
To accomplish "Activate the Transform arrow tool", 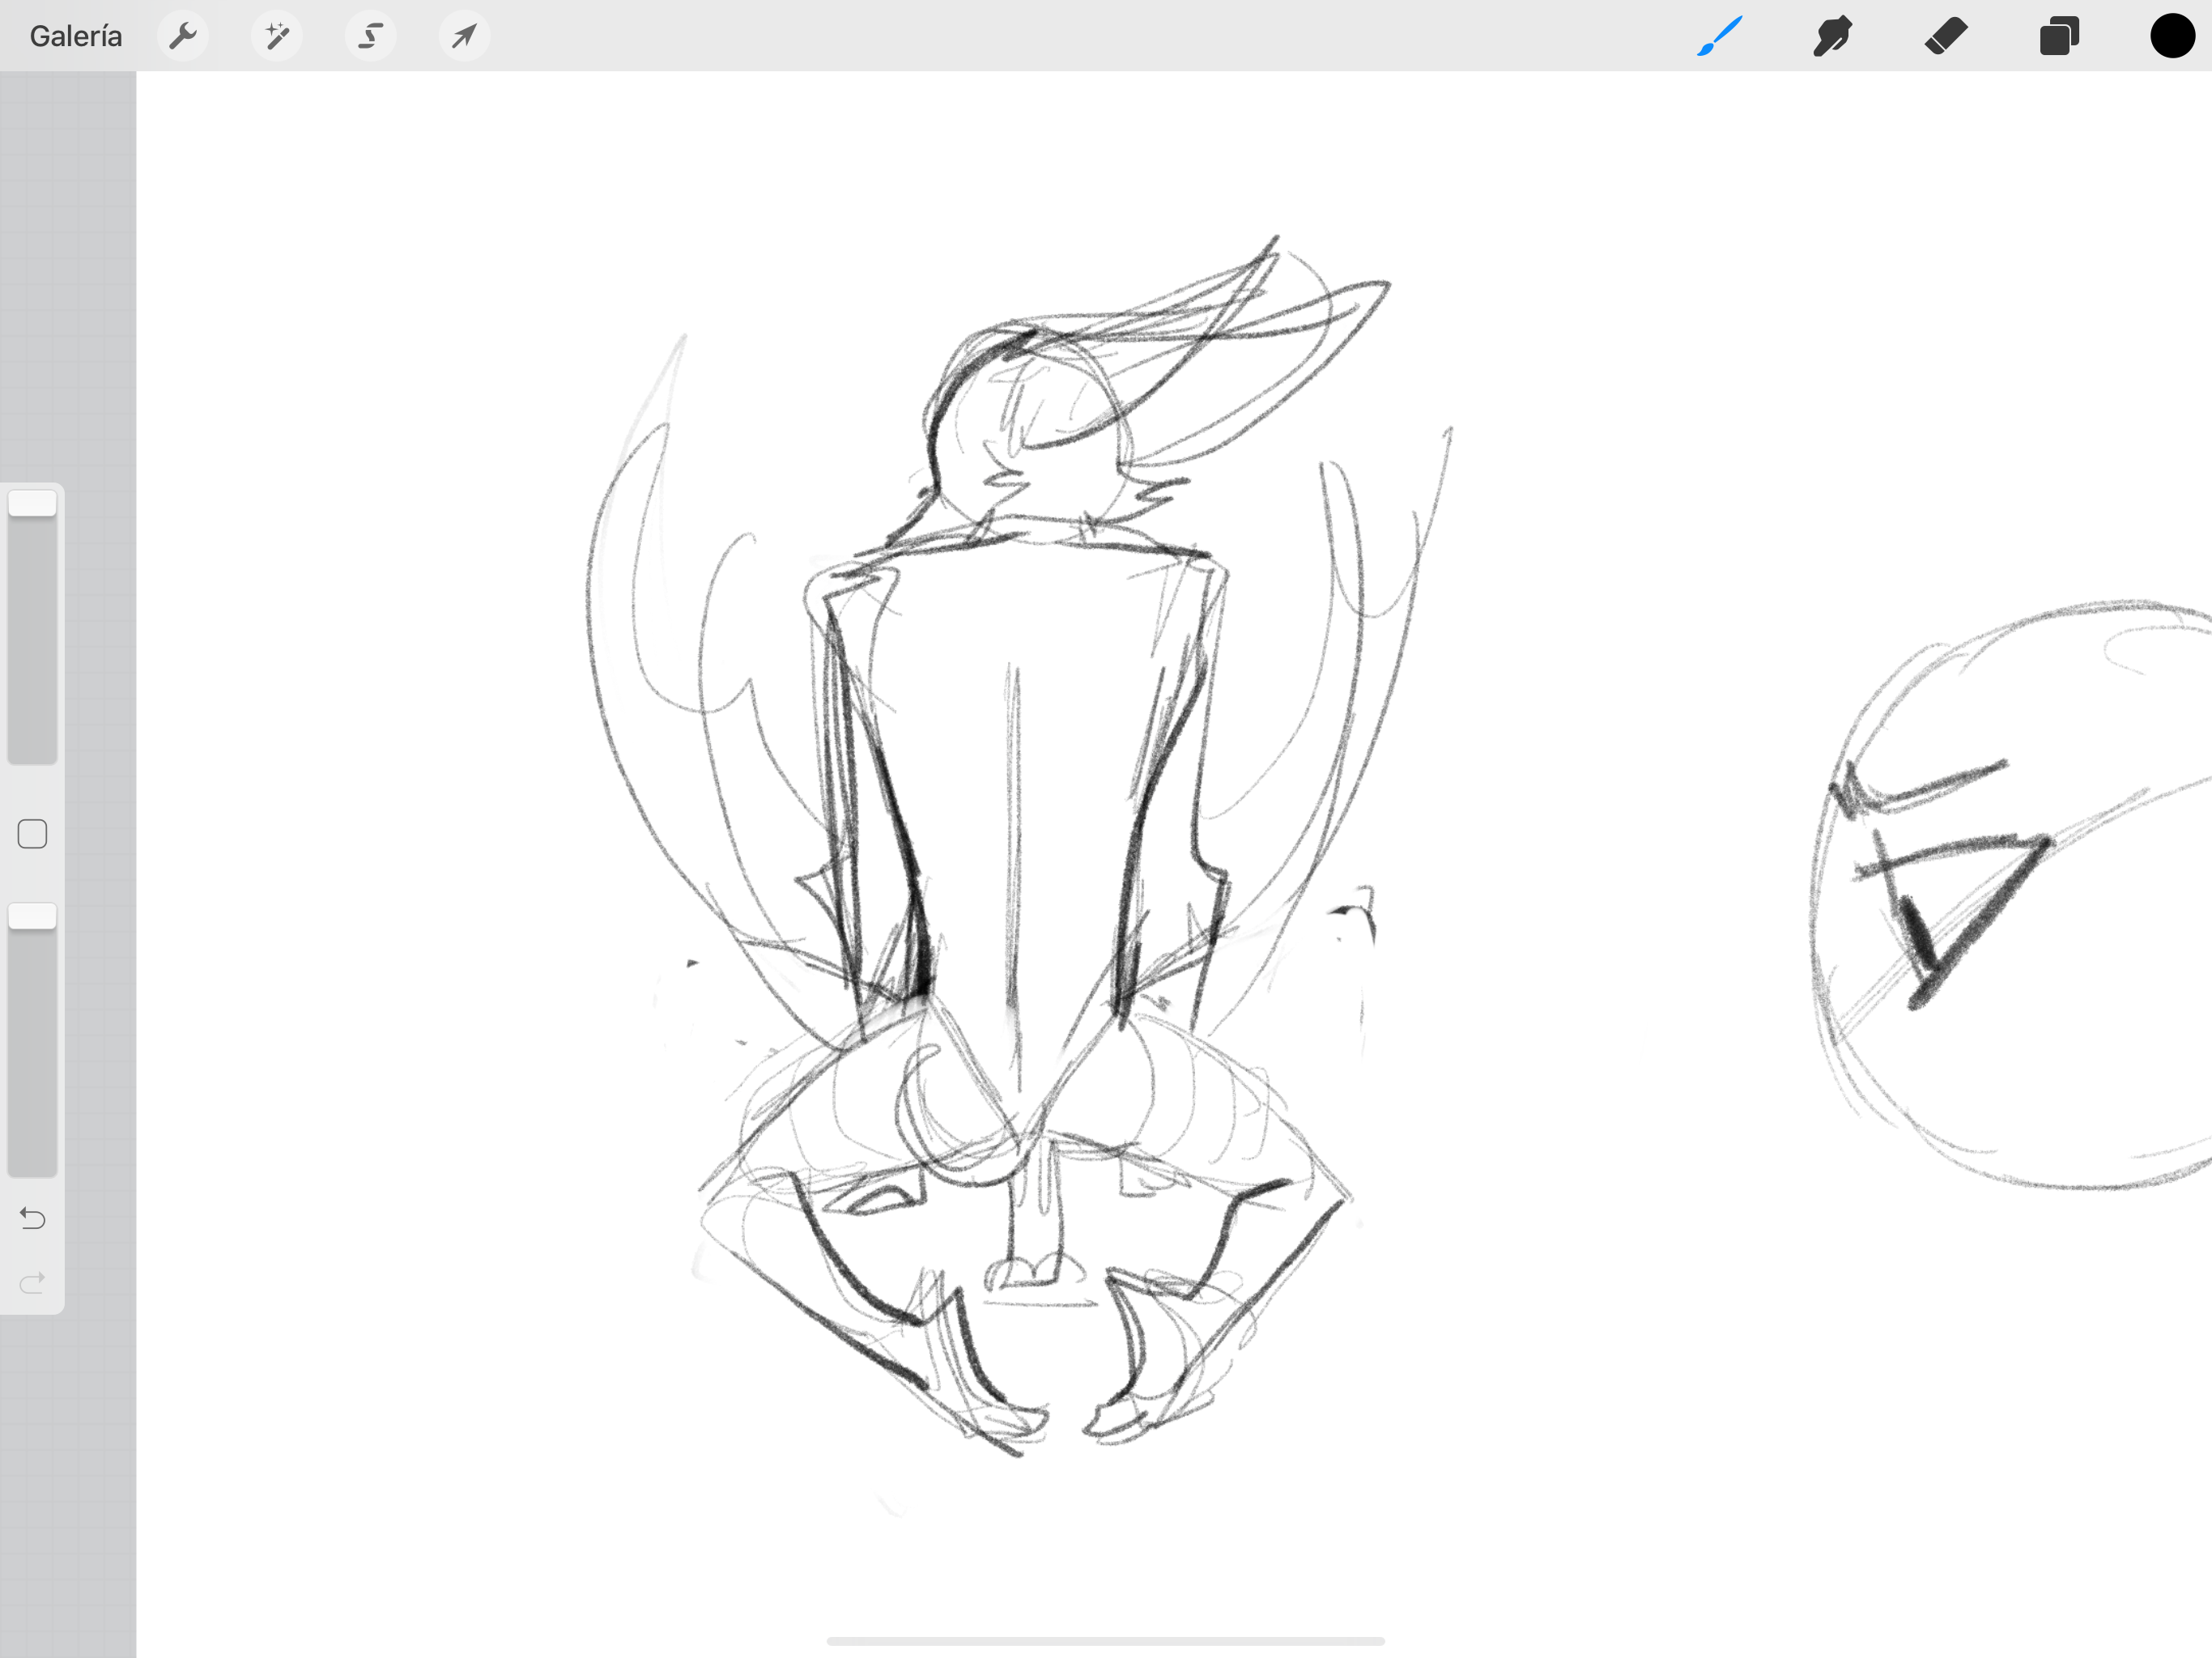I will coord(464,36).
